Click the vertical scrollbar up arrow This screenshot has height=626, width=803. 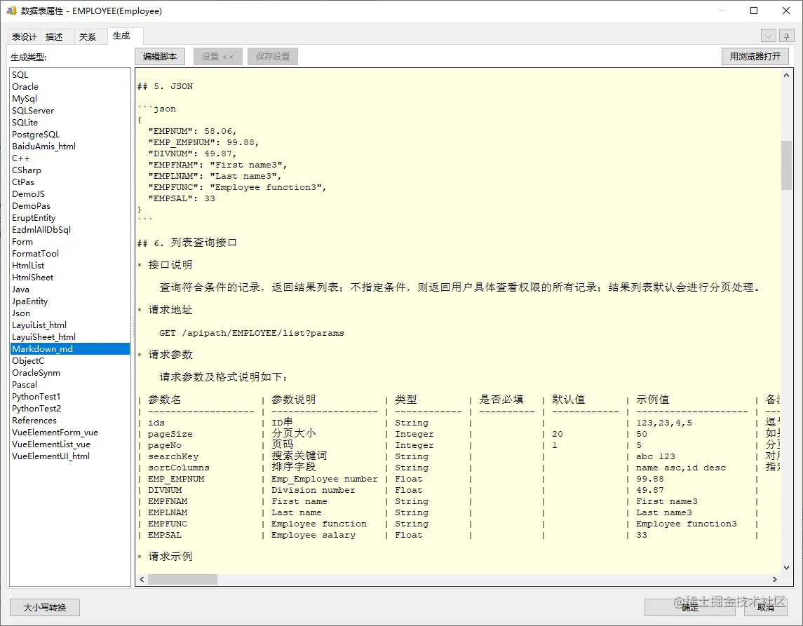pos(787,75)
